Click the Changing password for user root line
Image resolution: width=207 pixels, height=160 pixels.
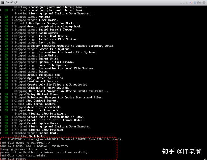coord(26,149)
